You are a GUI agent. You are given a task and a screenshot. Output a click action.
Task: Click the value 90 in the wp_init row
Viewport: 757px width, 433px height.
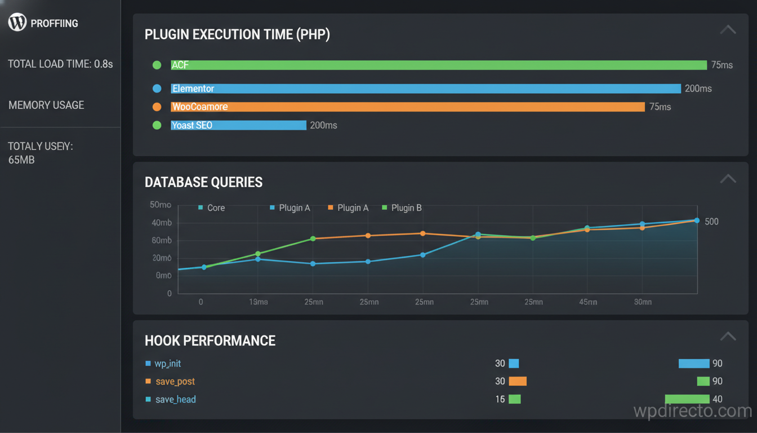[718, 364]
